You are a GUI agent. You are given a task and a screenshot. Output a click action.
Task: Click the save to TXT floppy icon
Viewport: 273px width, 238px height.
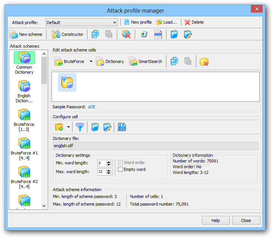(122, 127)
